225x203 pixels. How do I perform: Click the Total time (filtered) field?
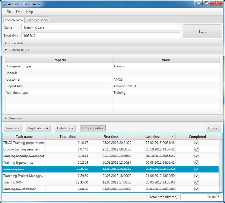click(x=201, y=197)
